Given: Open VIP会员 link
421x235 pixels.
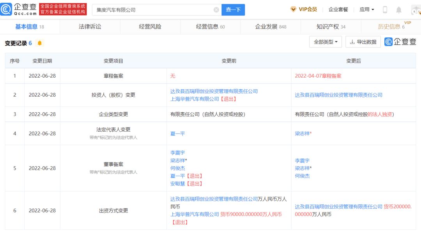Looking at the screenshot, I should coord(308,9).
